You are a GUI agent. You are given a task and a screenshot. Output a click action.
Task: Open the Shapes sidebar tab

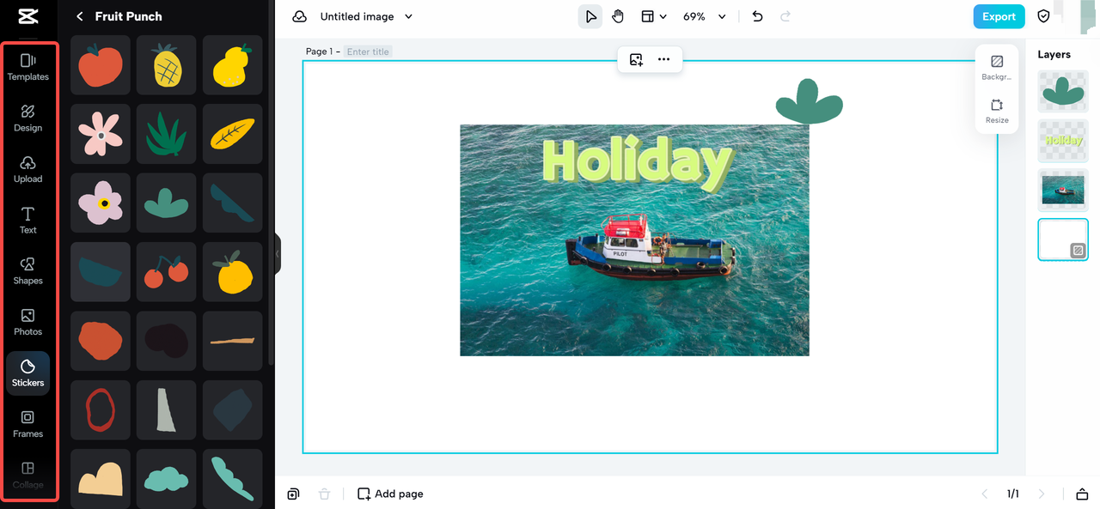[28, 270]
